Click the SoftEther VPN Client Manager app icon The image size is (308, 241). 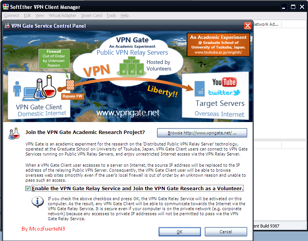click(x=6, y=7)
